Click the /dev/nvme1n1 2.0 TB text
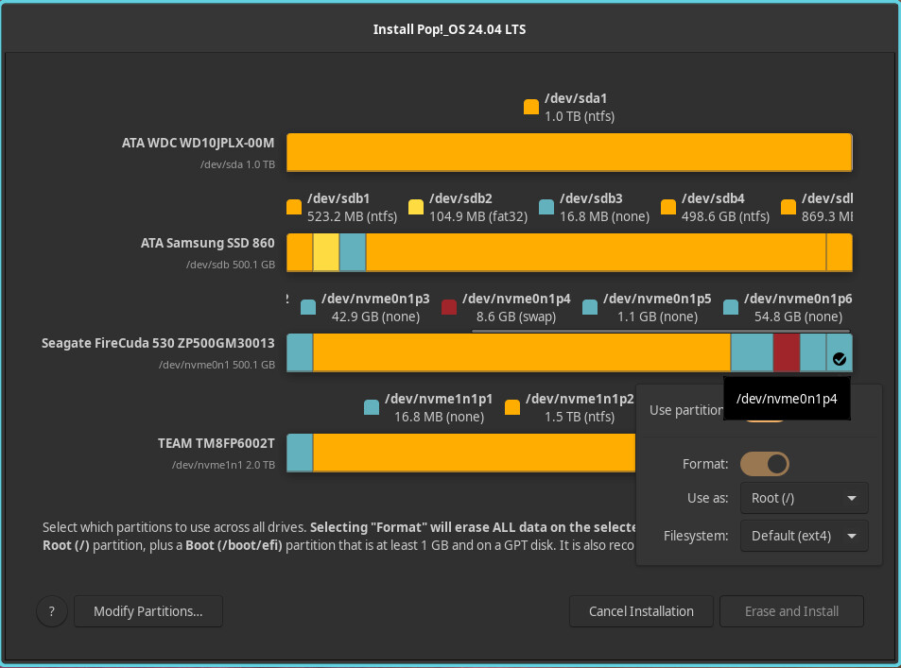 223,465
